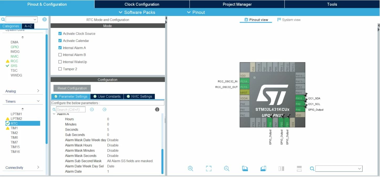
Task: Open the categories settings gear icon
Action: (45, 19)
